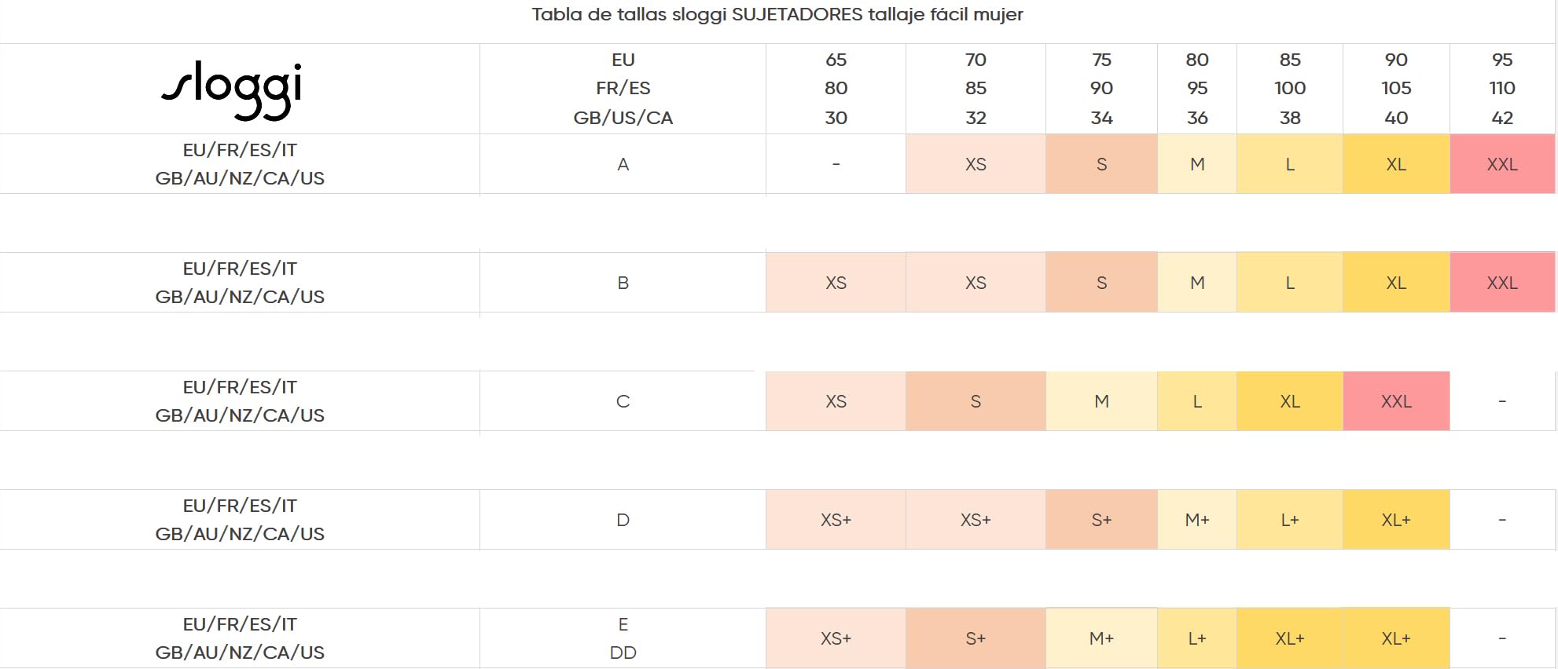Screen dimensions: 1558x669
Task: Select the red XXL cell in cup C row
Action: [1396, 401]
